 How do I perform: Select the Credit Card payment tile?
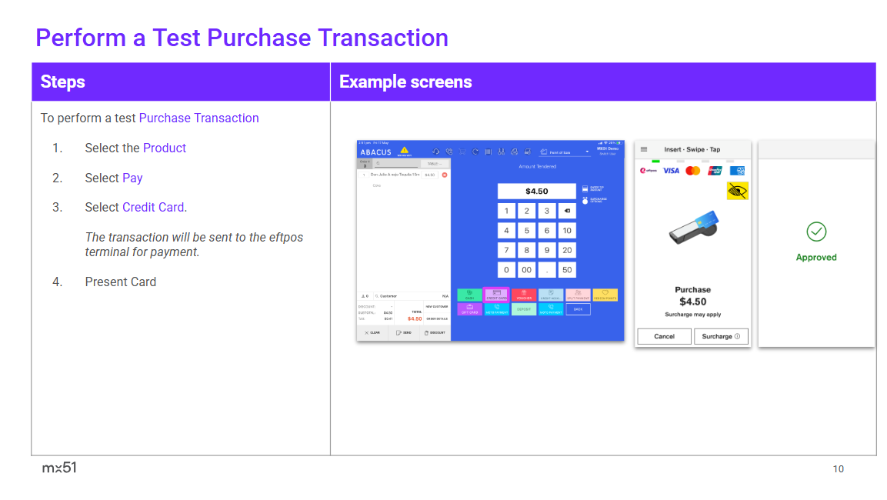click(496, 295)
